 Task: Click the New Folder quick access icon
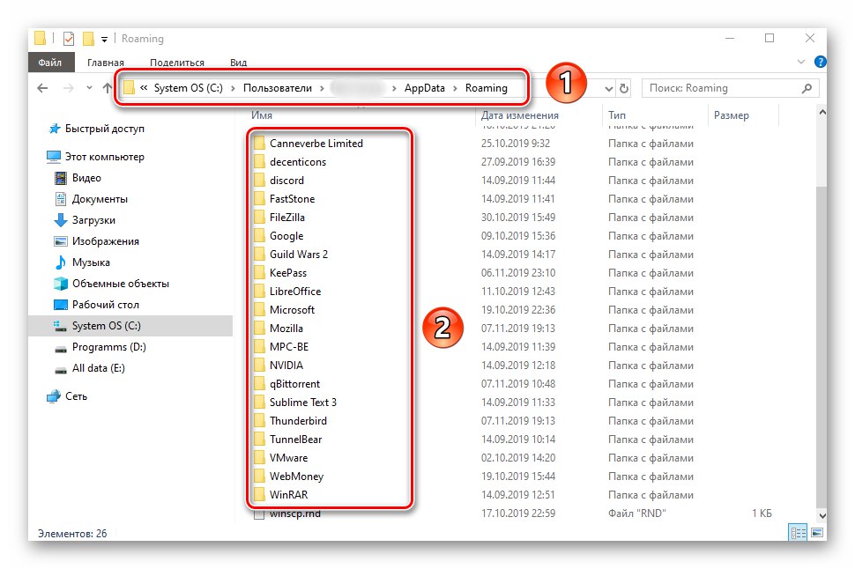click(88, 38)
